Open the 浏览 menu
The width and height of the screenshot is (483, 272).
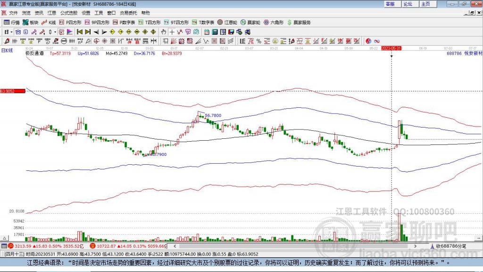[26, 13]
